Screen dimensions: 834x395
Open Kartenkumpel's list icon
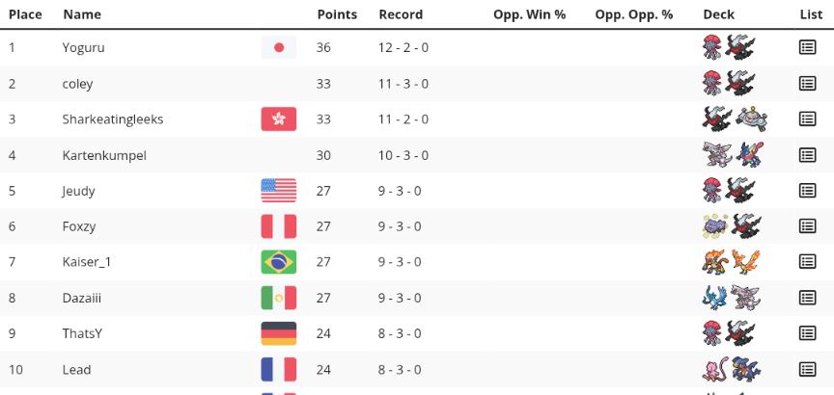tap(808, 155)
